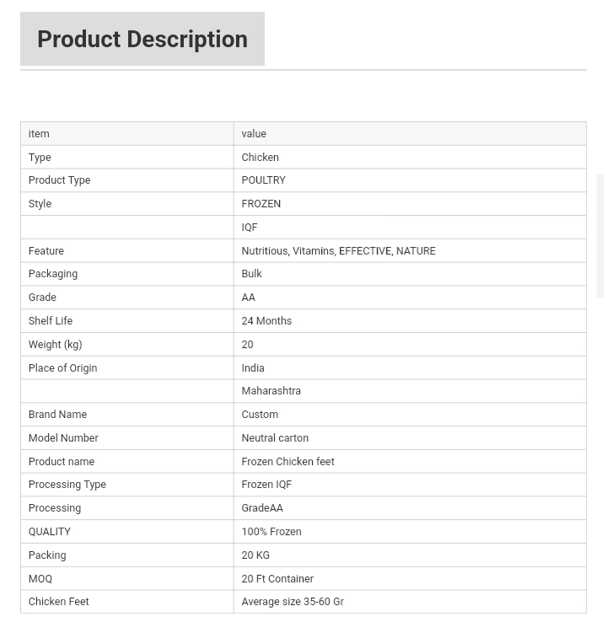Select the 'Average size 35-60 Gr' cell
Viewport: 607px width, 638px height.
[410, 602]
